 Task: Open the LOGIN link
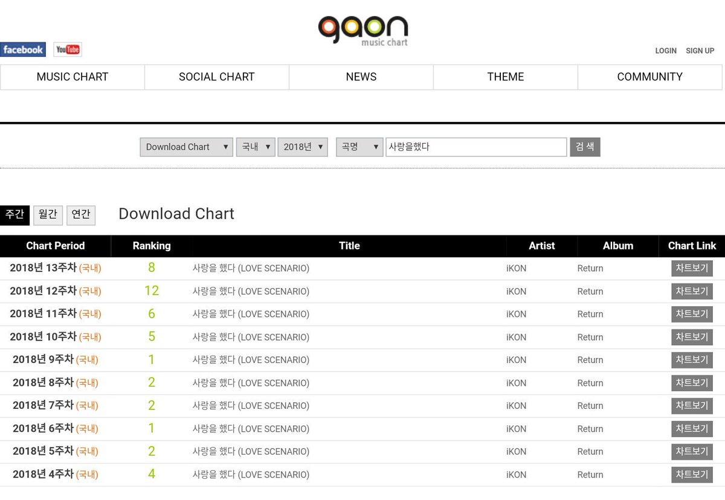[666, 51]
